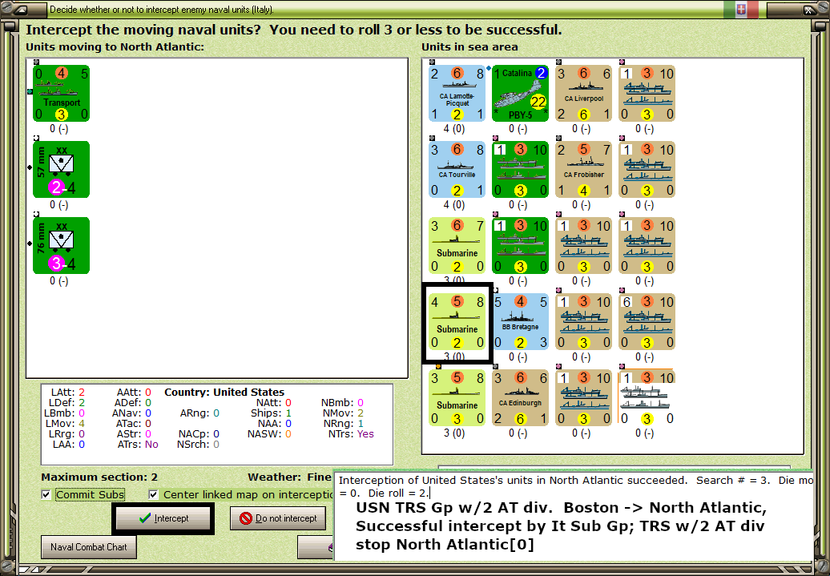Select the Submarine counter rated 4-5-8
830x576 pixels.
[457, 322]
